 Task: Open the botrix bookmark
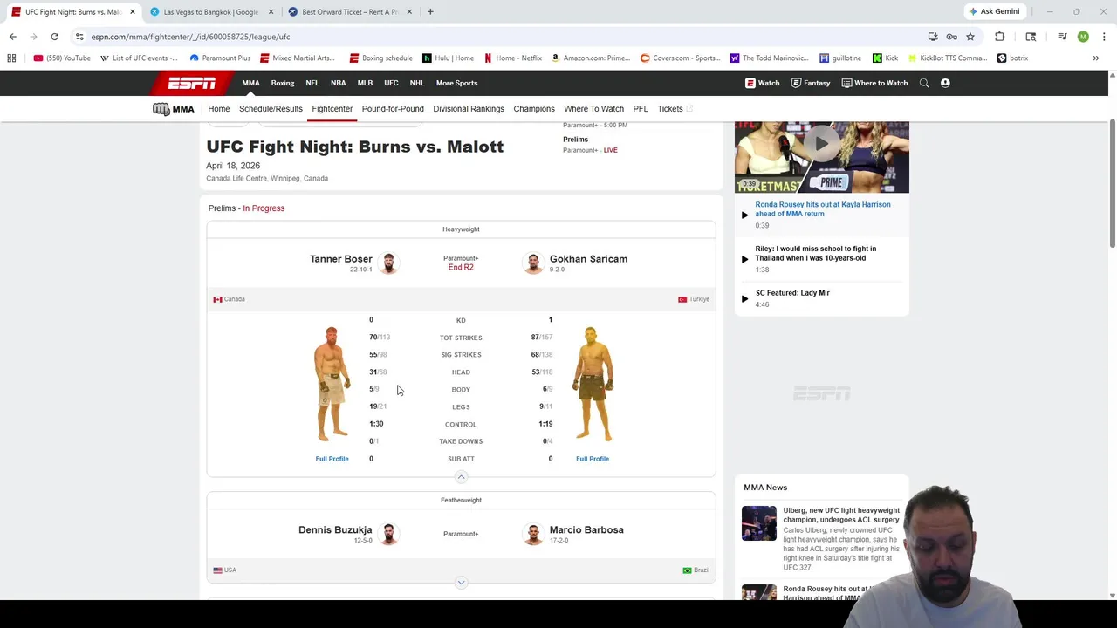(x=1012, y=58)
